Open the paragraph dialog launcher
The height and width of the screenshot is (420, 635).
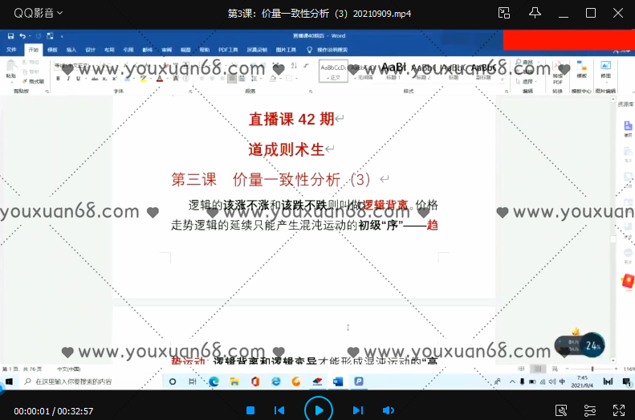(311, 92)
